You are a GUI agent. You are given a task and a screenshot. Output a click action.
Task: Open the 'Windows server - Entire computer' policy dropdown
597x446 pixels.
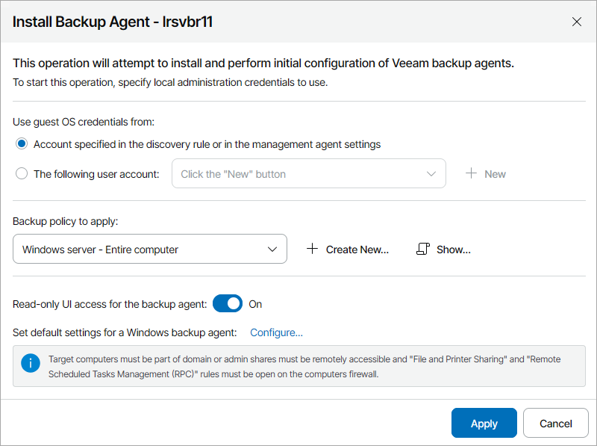click(x=142, y=250)
